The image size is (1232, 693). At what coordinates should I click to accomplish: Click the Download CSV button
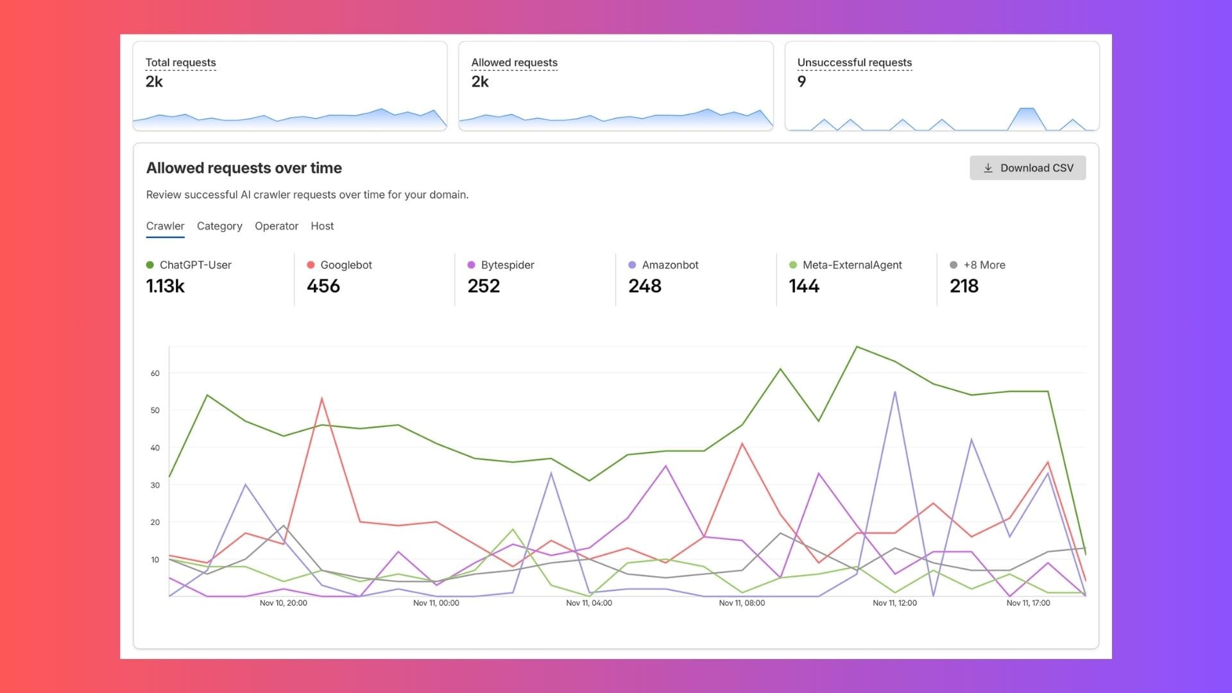(x=1027, y=167)
